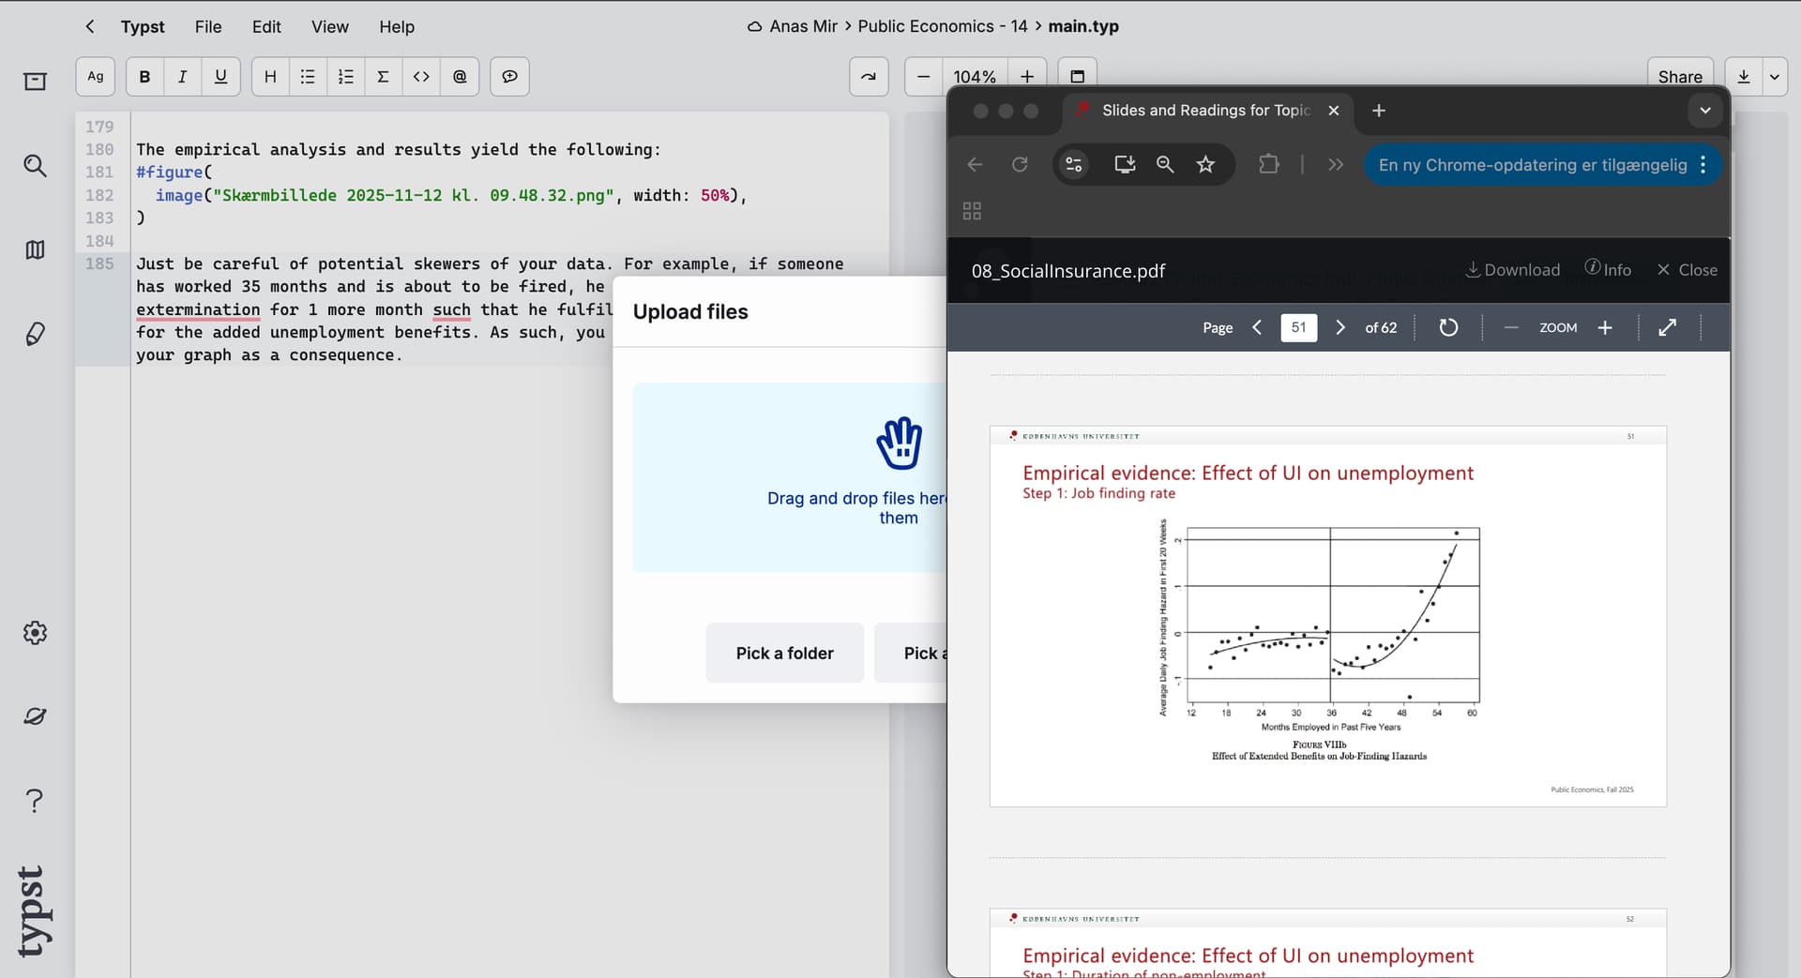The height and width of the screenshot is (978, 1801).
Task: Open the File menu
Action: (208, 26)
